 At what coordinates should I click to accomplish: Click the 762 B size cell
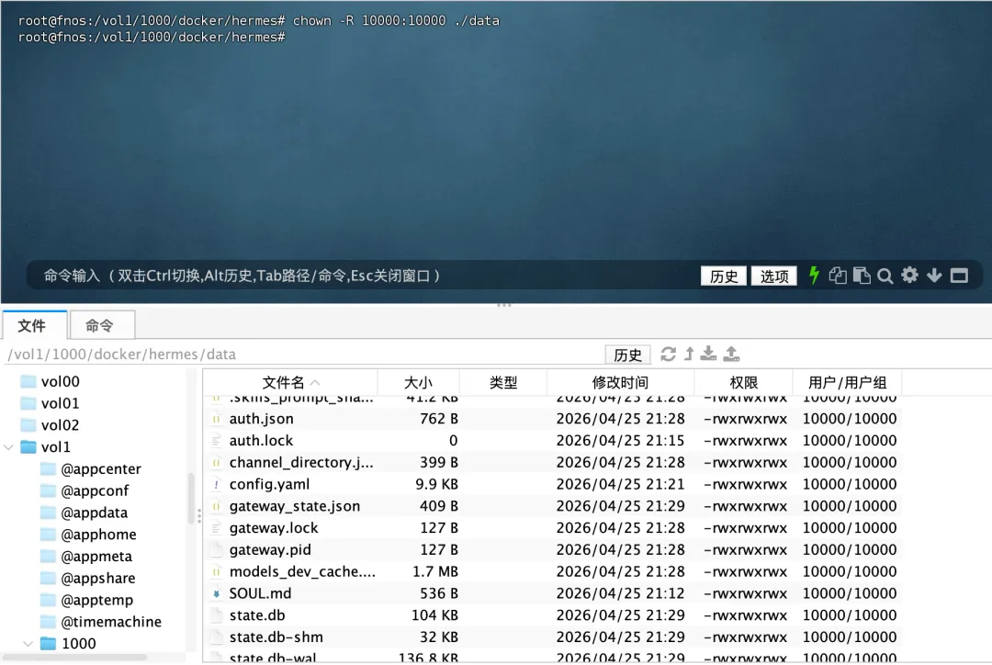(439, 419)
